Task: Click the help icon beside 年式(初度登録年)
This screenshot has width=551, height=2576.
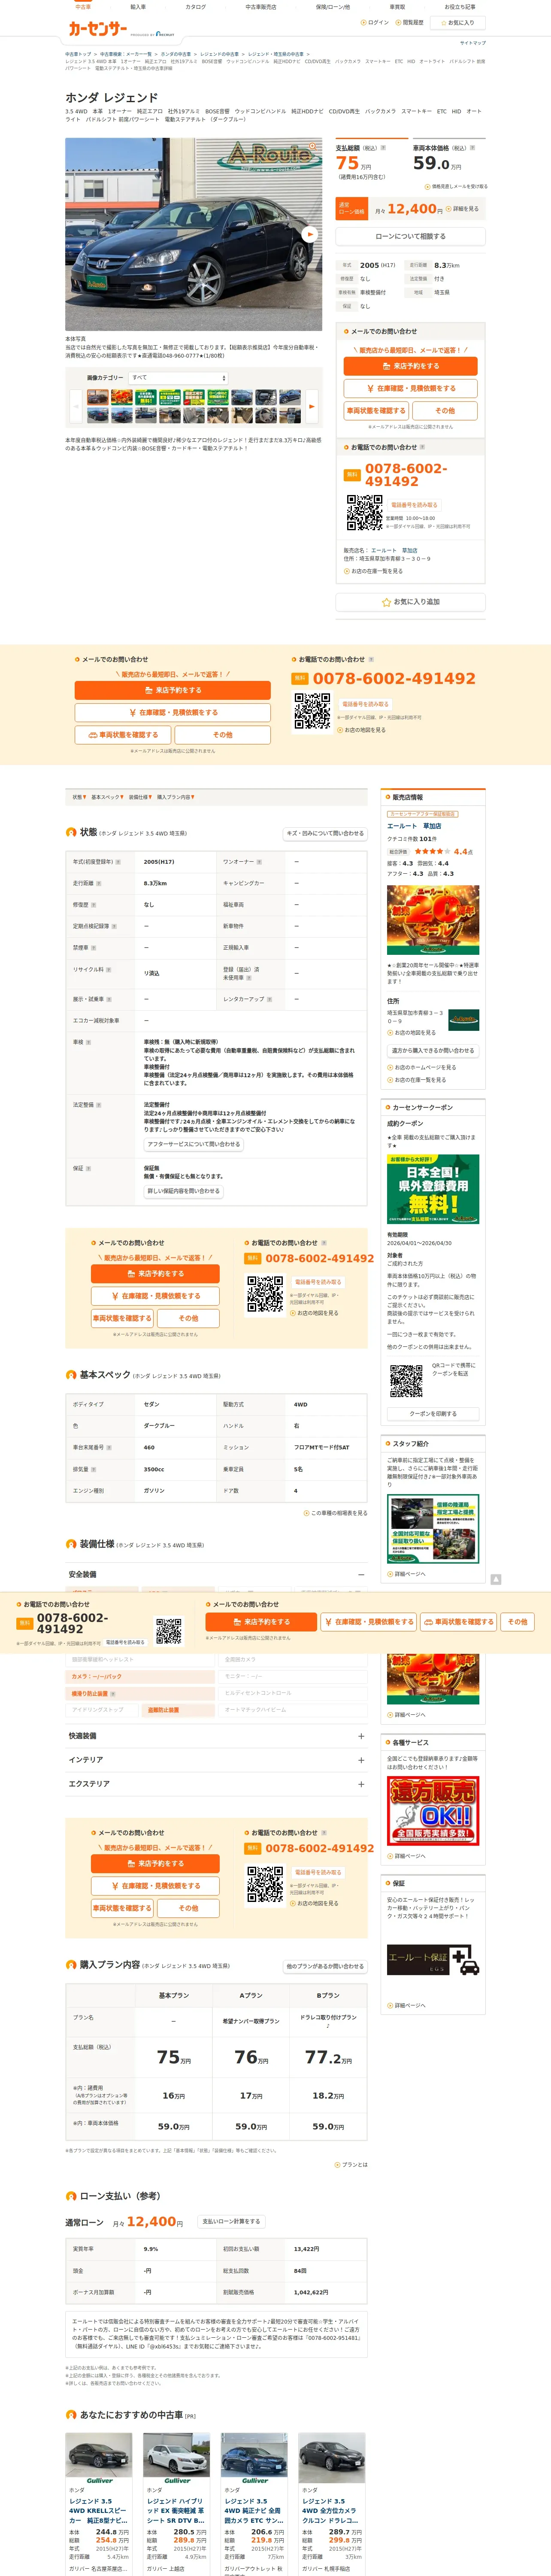Action: point(118,862)
